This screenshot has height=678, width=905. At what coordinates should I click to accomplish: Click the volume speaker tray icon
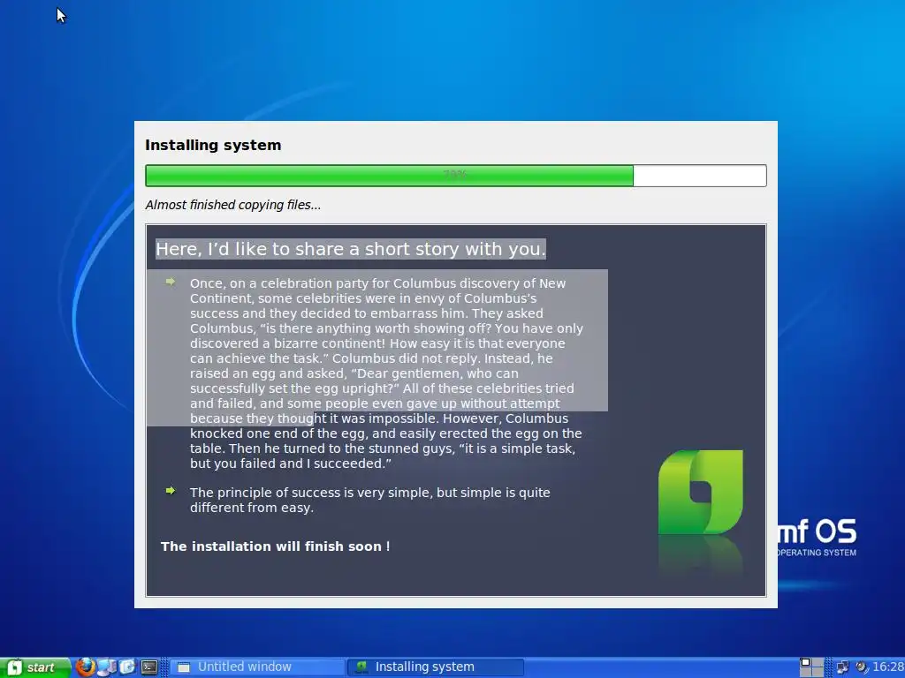[862, 667]
